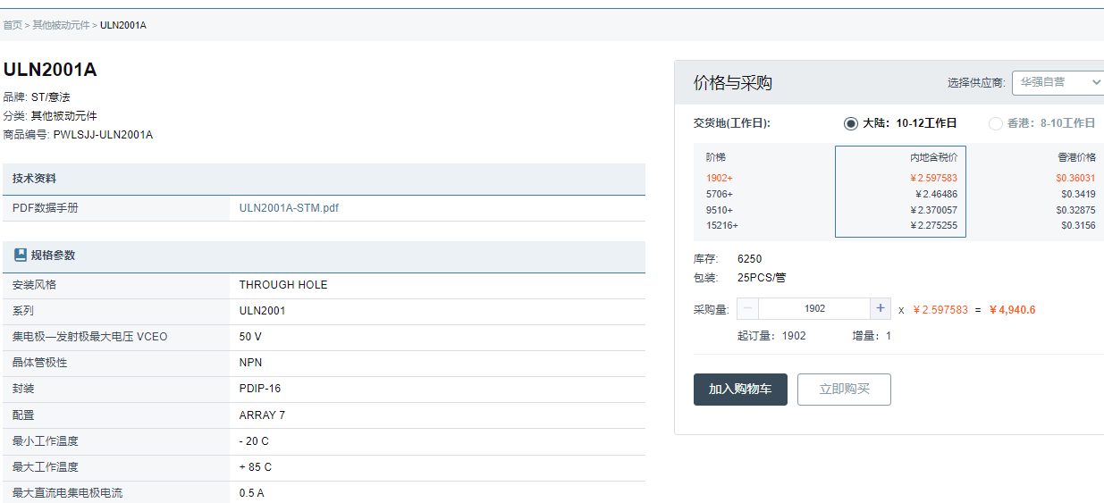Click the ARRAY 7 configuration value
The image size is (1104, 503).
click(262, 415)
